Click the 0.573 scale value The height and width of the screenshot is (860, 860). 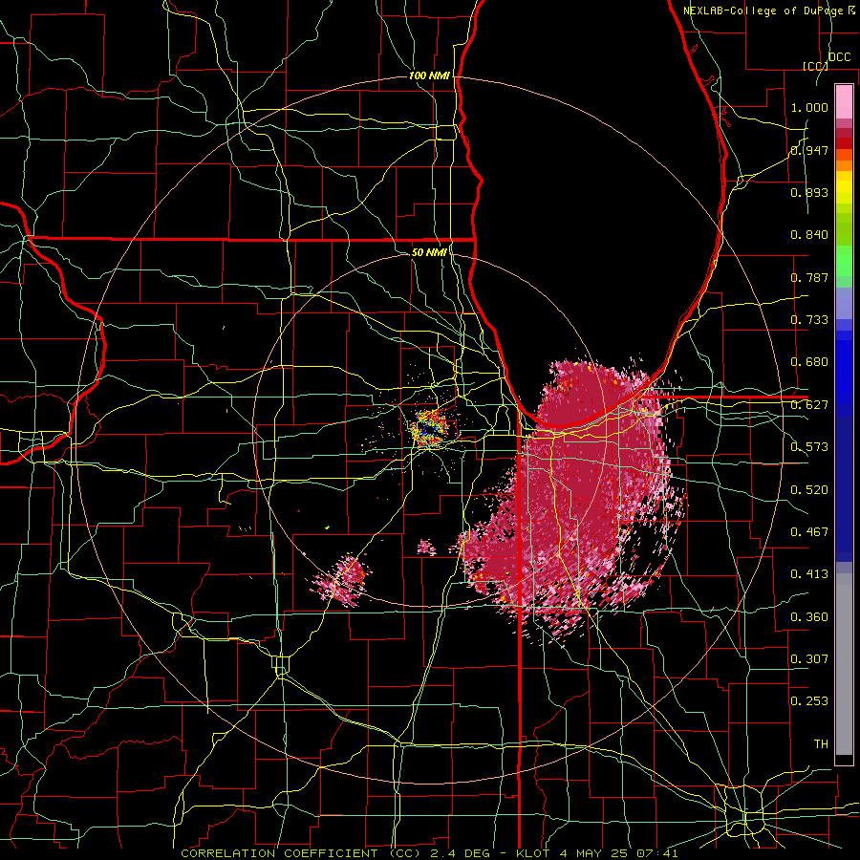coord(809,447)
